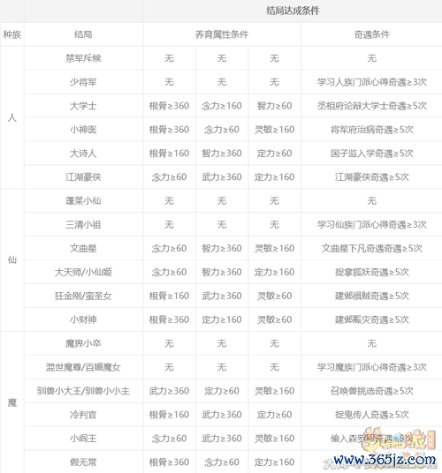Select the 小神医 ending
442x473 pixels.
click(83, 130)
